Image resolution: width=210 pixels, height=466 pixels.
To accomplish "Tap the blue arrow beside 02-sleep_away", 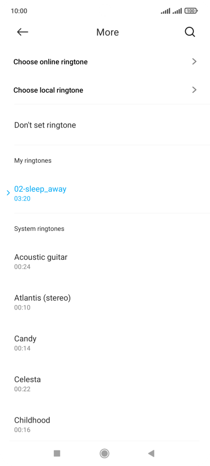I will [x=8, y=193].
